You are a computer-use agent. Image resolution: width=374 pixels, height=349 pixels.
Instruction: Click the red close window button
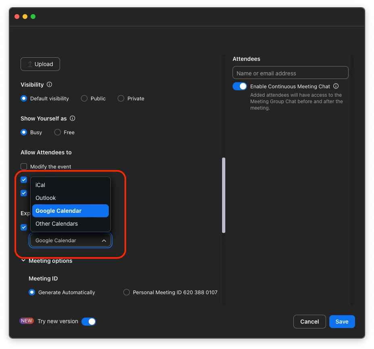(17, 17)
